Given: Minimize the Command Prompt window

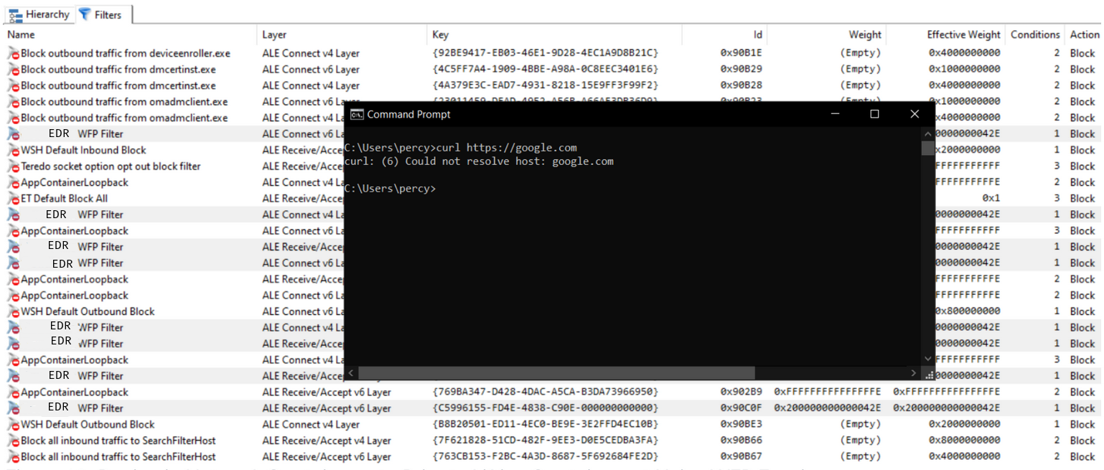Looking at the screenshot, I should (835, 114).
